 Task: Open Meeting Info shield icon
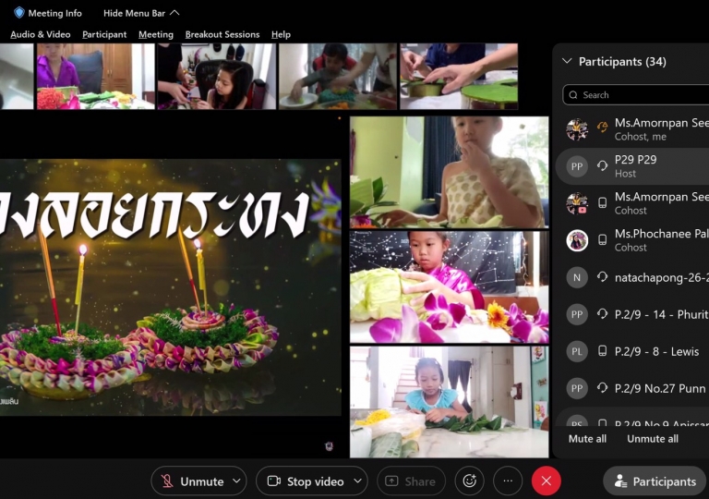[19, 13]
